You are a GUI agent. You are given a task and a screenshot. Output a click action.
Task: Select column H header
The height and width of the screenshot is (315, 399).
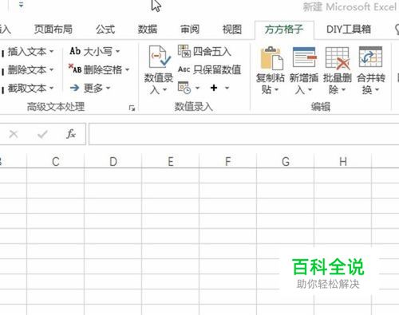(343, 161)
